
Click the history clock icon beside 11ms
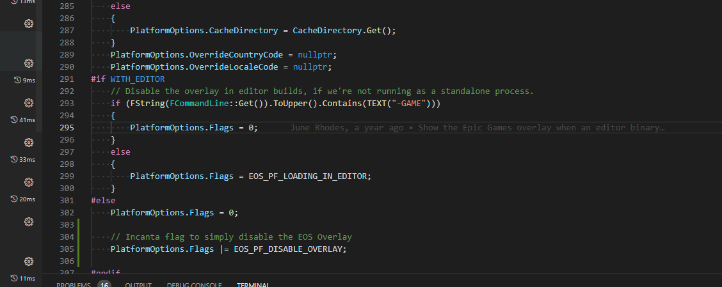pos(14,278)
